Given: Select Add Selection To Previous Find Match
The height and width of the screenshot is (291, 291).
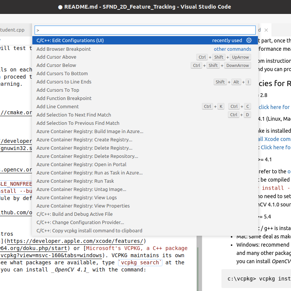Looking at the screenshot, I should (x=145, y=123).
